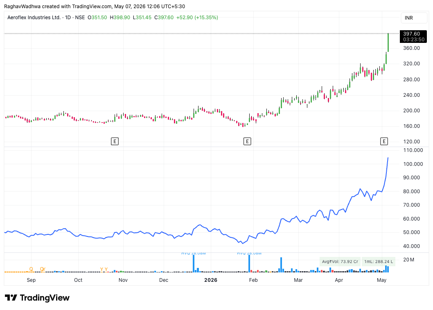The height and width of the screenshot is (310, 433).
Task: Click the orange Q marker above Sep
Action: 31,269
